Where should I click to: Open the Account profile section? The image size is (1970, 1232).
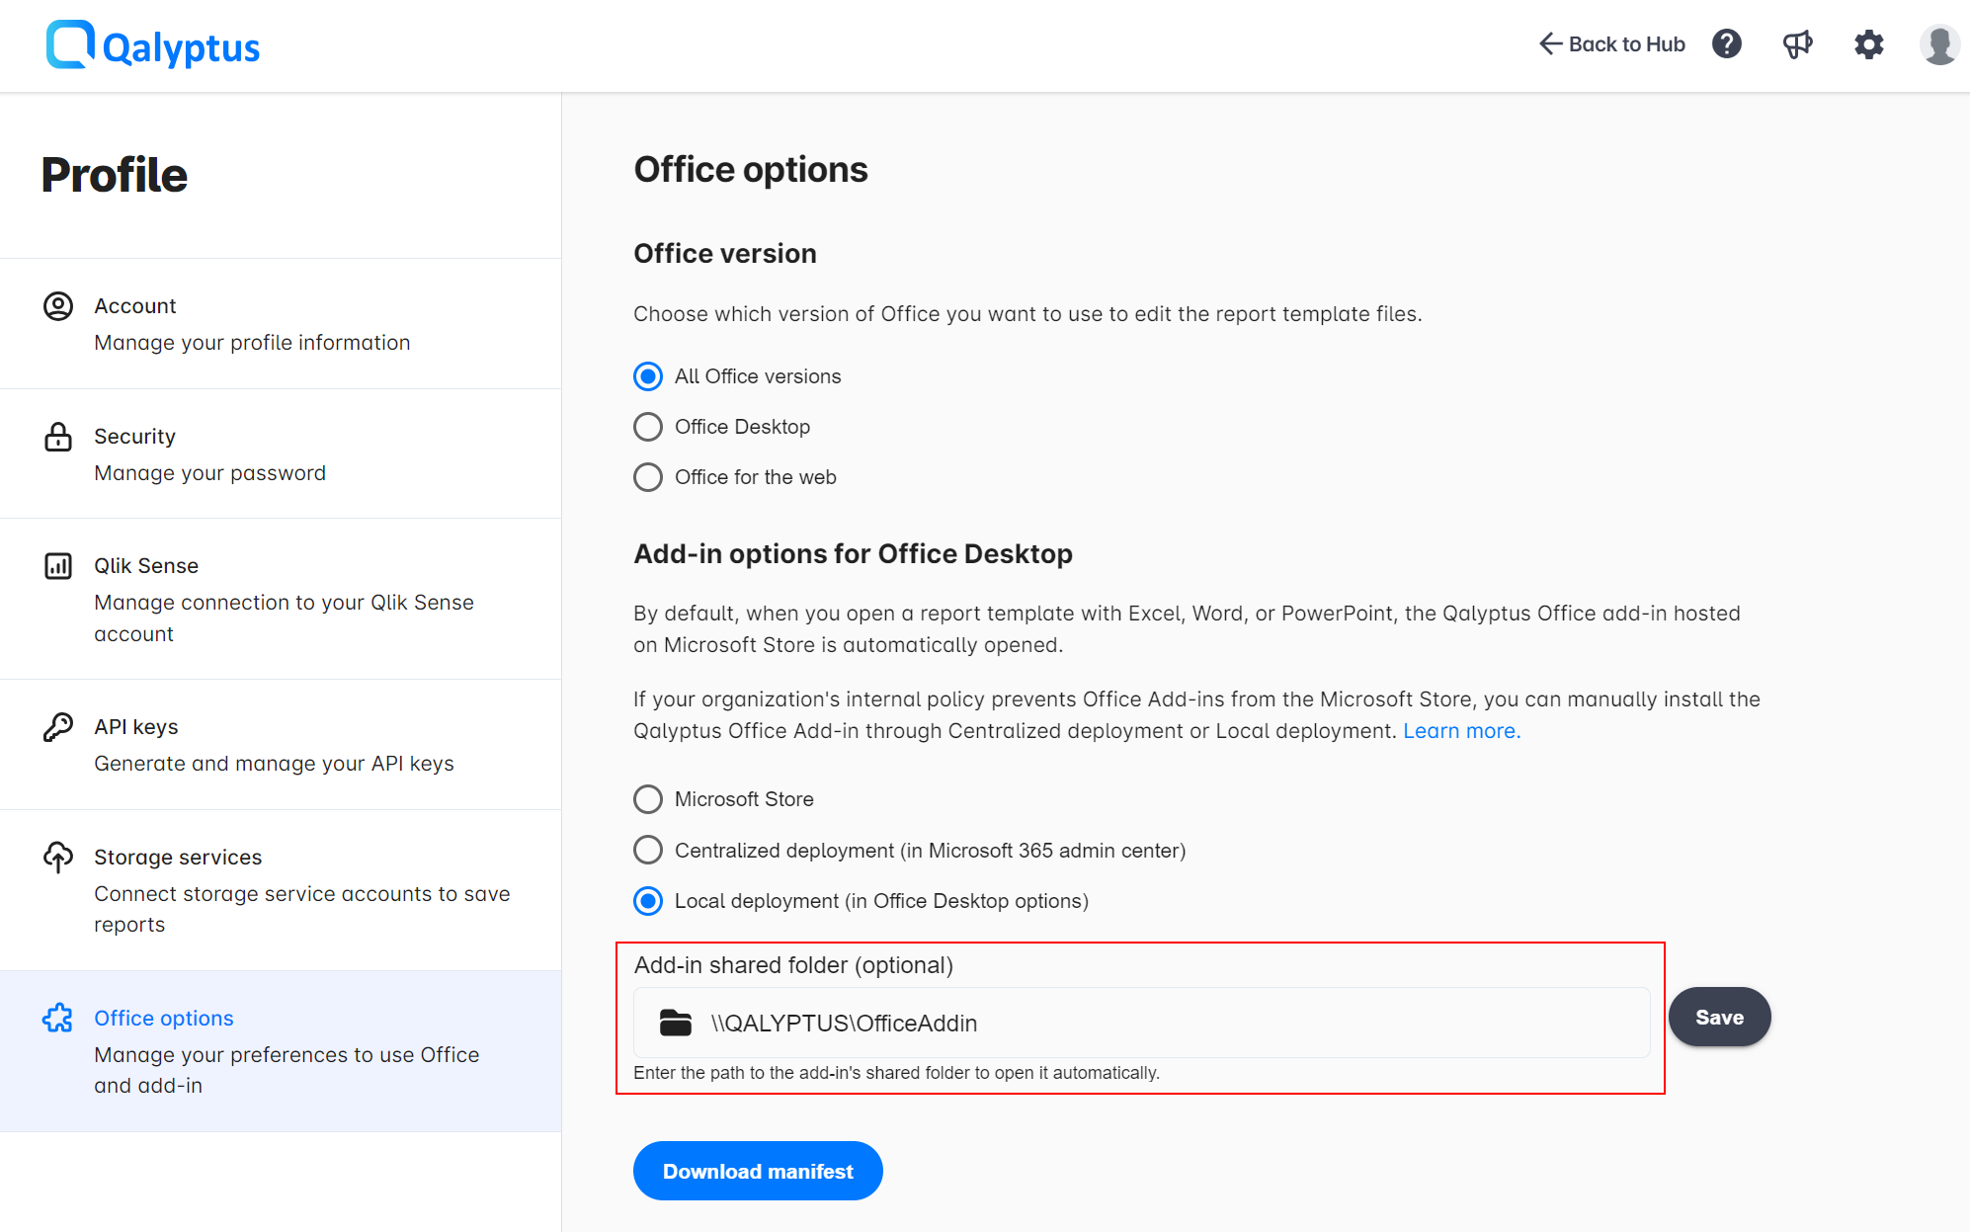pos(135,305)
